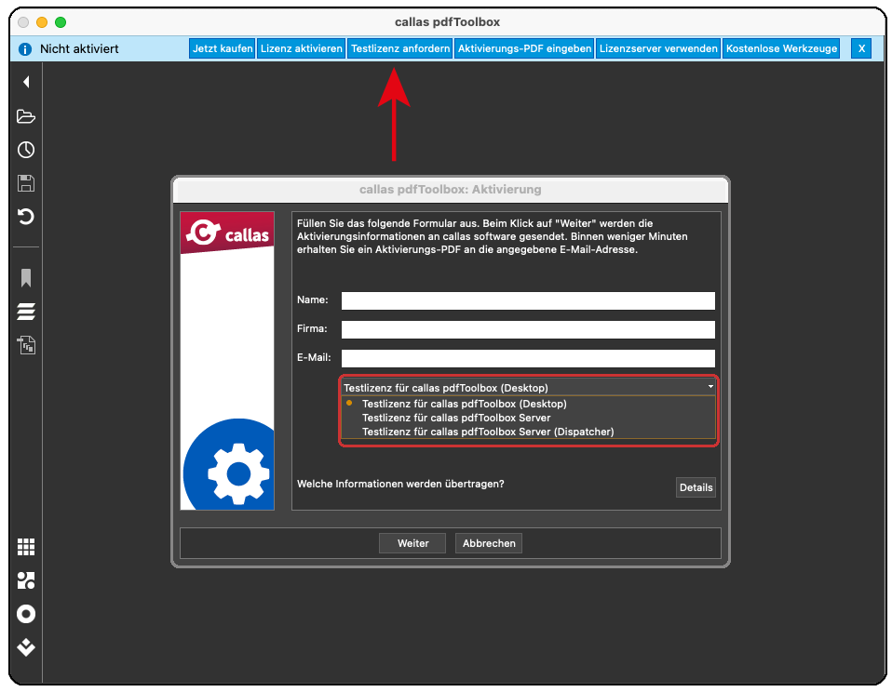Show the layers panel using stacked-lines icon

click(26, 312)
